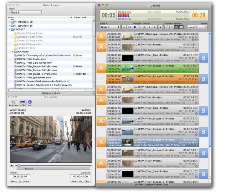Collapse the !!IBC2007 folder
Image resolution: width=240 pixels, height=195 pixels.
[x=9, y=29]
